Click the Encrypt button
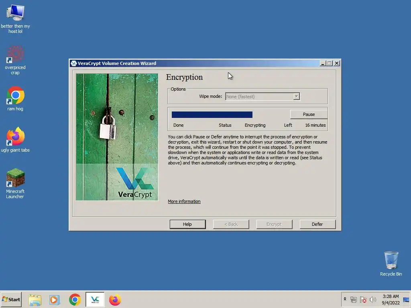This screenshot has height=308, width=411. [x=274, y=224]
